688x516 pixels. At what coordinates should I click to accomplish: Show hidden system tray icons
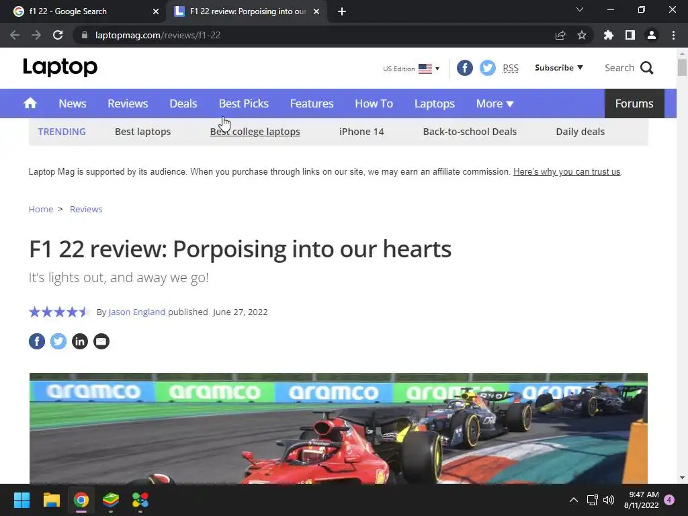[574, 500]
